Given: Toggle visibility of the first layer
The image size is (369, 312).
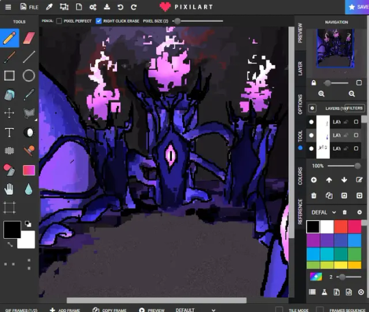Looking at the screenshot, I should pyautogui.click(x=311, y=122).
